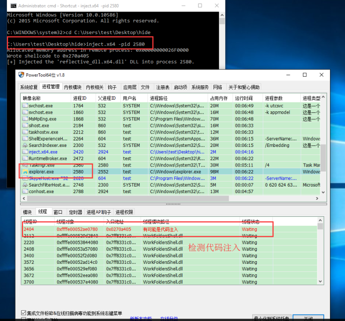Click the 有可能是代码注入 module path cell
Screen dimensions: 345x321
pos(160,230)
